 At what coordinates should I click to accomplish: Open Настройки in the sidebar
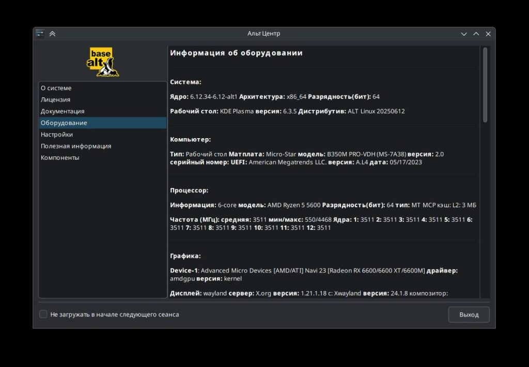(103, 135)
